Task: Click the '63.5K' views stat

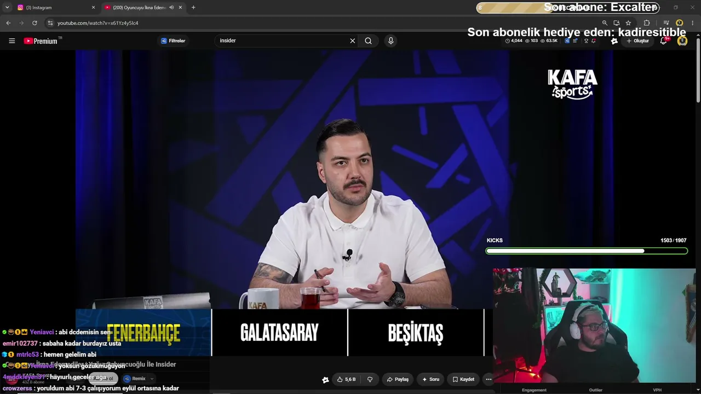Action: [x=549, y=41]
